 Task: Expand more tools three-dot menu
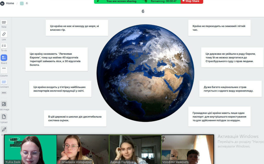[x=4, y=93]
